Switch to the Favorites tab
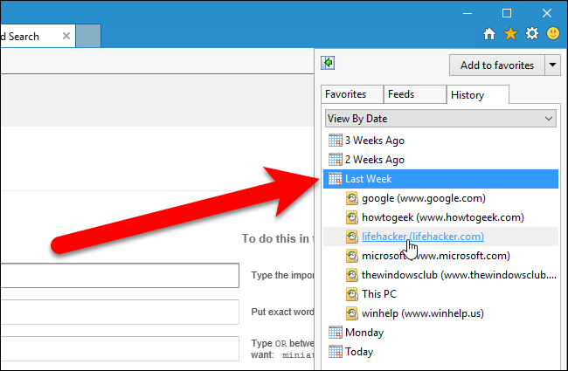 pos(352,94)
